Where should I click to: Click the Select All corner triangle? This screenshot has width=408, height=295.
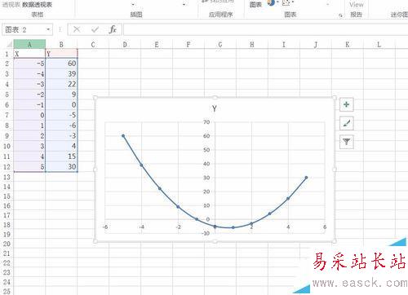tap(9, 44)
